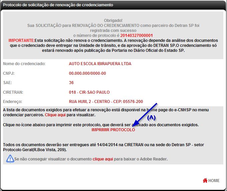Go to HOME text link

tap(214, 180)
